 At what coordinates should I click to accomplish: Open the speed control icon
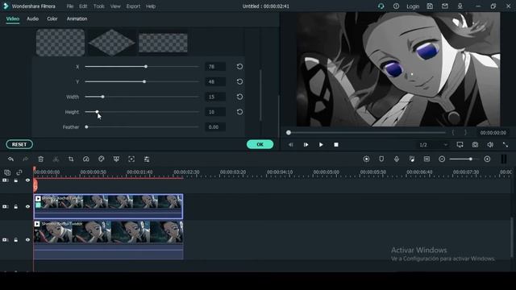pos(86,159)
